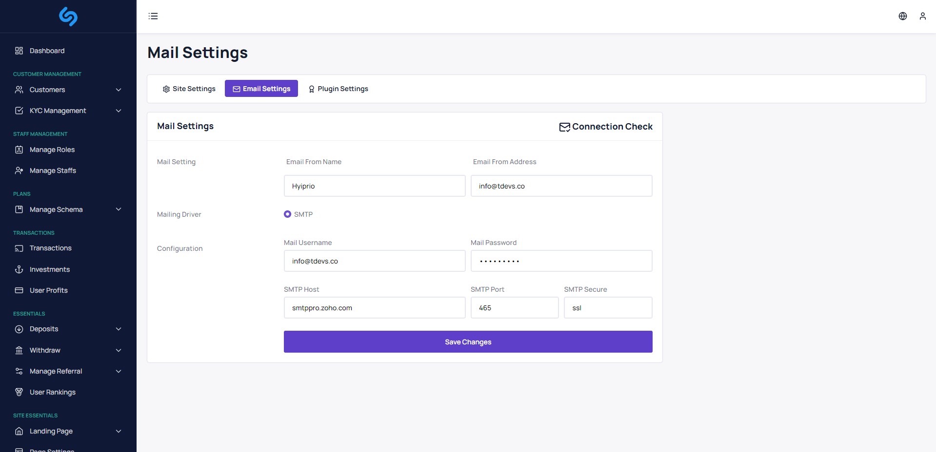Click the Dashboard grid icon
The height and width of the screenshot is (452, 936).
coord(19,51)
